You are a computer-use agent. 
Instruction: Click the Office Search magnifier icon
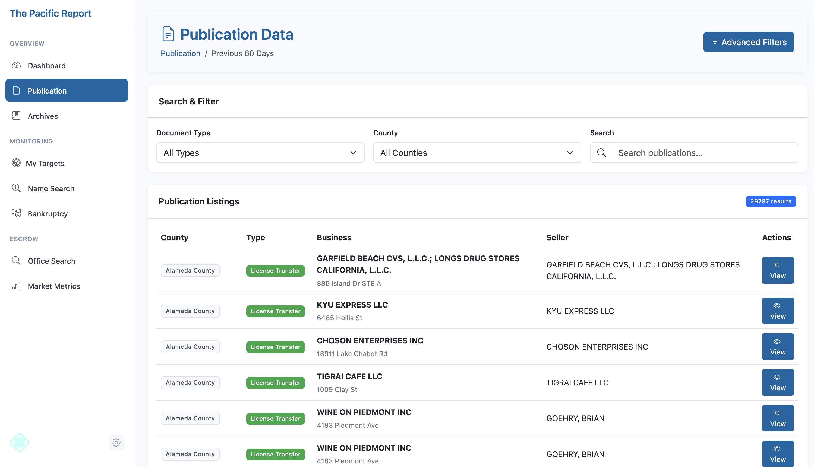[x=16, y=260]
